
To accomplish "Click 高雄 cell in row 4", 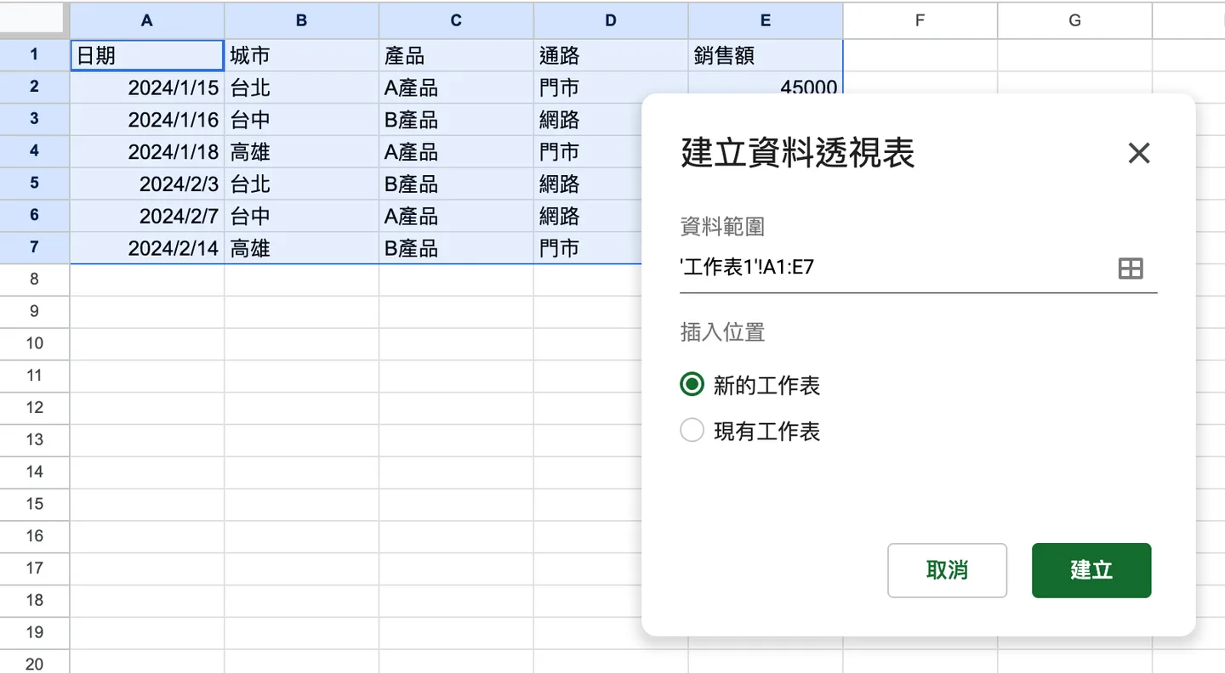I will tap(302, 152).
